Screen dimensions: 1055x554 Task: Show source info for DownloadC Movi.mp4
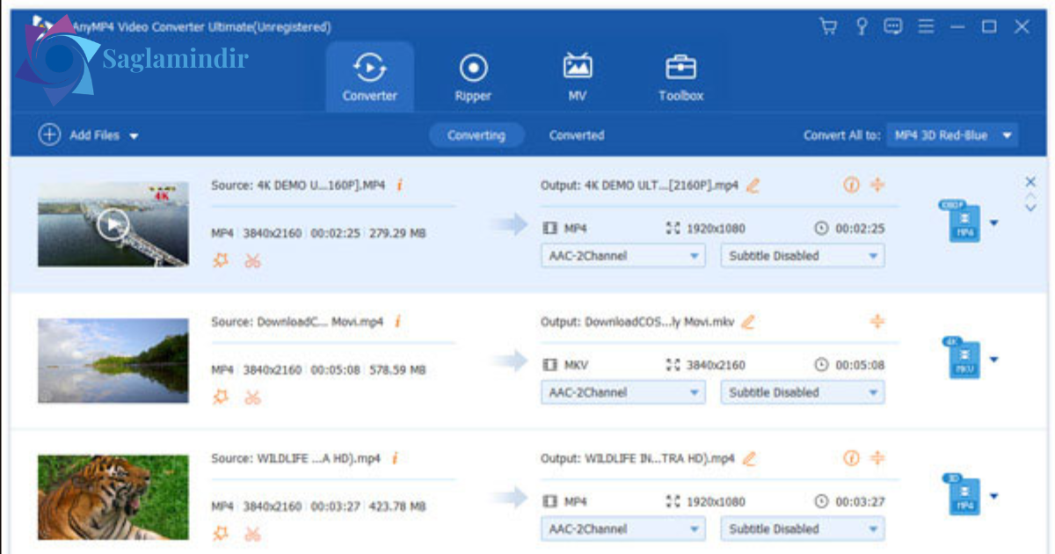pyautogui.click(x=397, y=322)
